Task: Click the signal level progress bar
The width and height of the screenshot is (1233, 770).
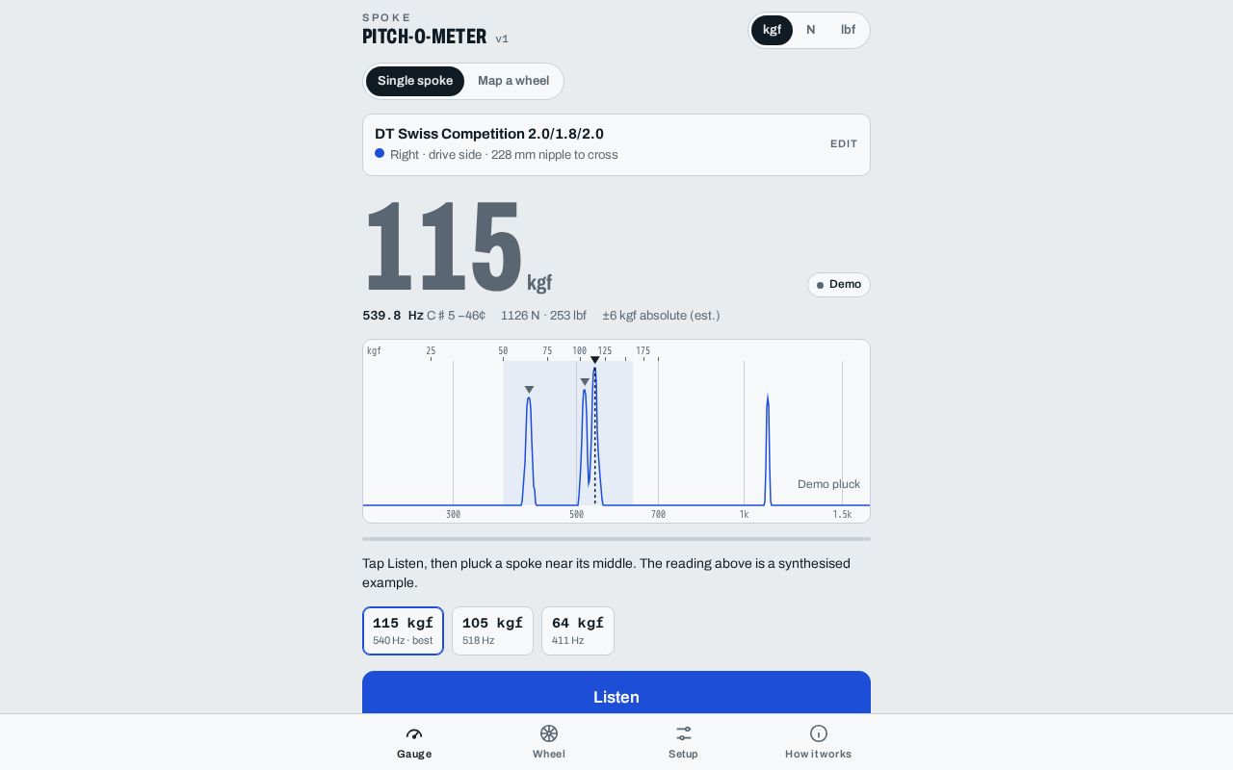Action: [616, 539]
